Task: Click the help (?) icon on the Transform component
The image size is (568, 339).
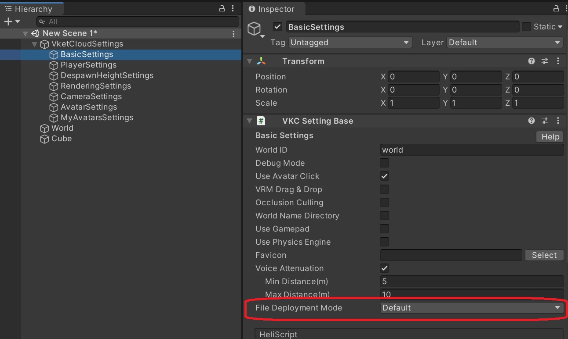Action: click(x=531, y=61)
